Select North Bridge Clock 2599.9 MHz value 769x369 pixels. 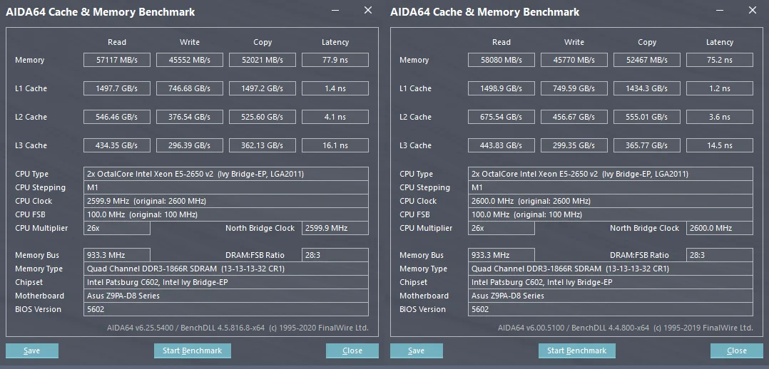coord(335,228)
